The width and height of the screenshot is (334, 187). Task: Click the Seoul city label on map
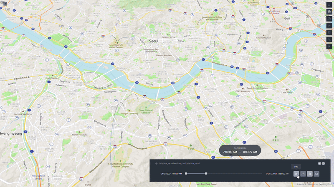154,41
